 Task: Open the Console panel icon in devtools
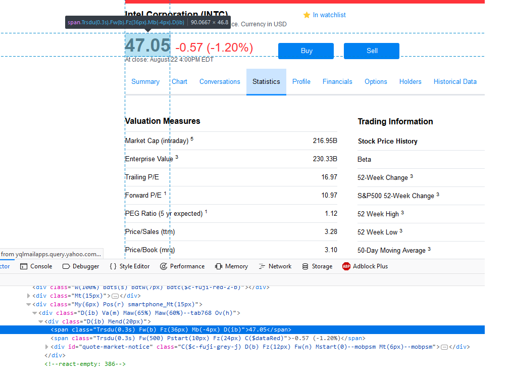[24, 266]
